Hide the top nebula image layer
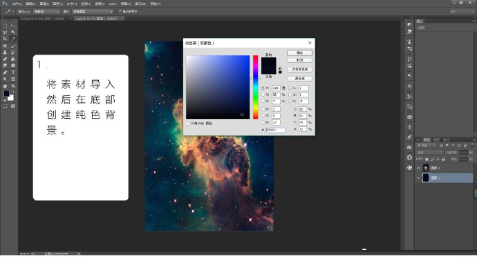Image resolution: width=477 pixels, height=268 pixels. [x=418, y=168]
